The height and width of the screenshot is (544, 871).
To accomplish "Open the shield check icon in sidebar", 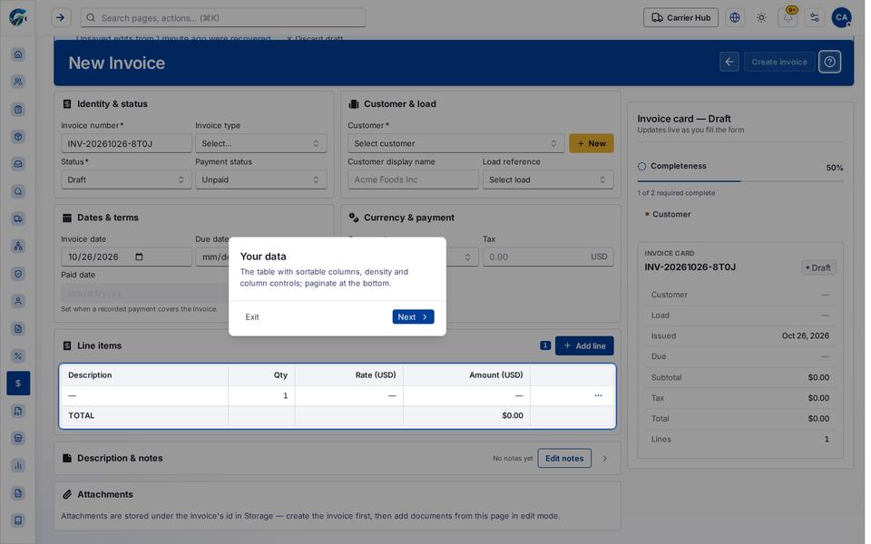I will [18, 274].
